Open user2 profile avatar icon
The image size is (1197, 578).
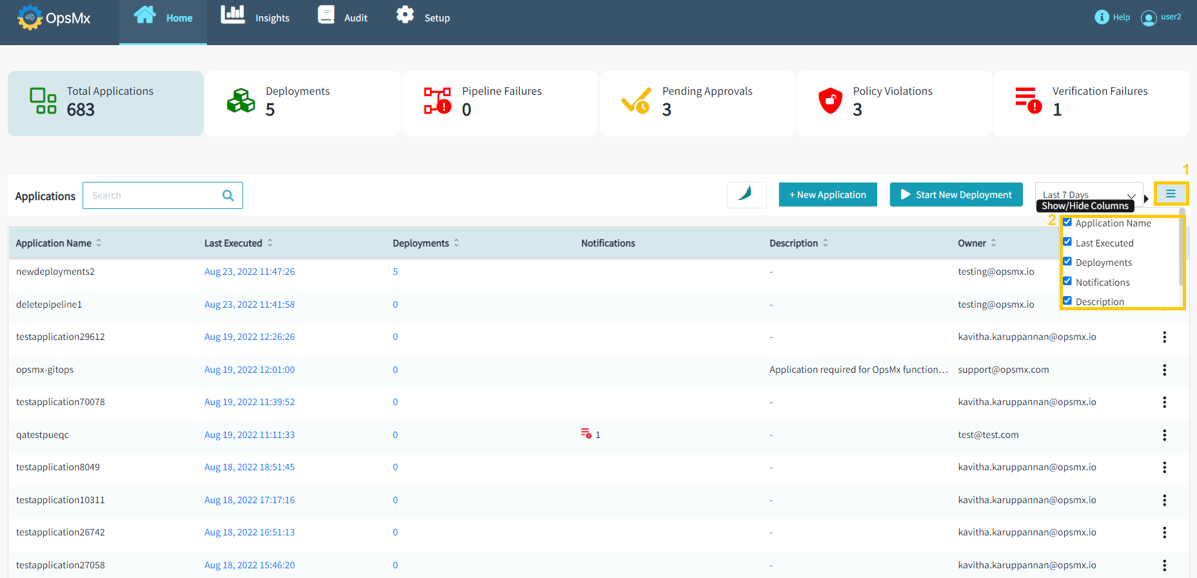pyautogui.click(x=1148, y=18)
